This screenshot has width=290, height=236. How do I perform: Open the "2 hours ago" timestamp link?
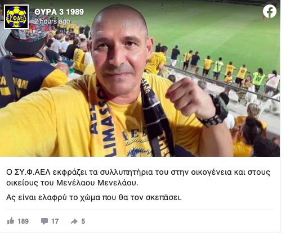point(52,21)
